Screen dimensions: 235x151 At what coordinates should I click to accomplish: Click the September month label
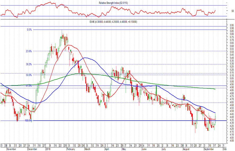point(209,149)
